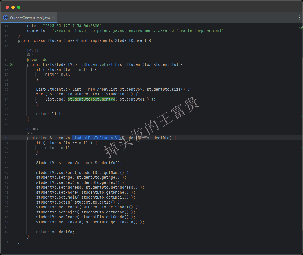Click the setMajor call on line 45
Screen dimensions: 303x255
point(86,212)
